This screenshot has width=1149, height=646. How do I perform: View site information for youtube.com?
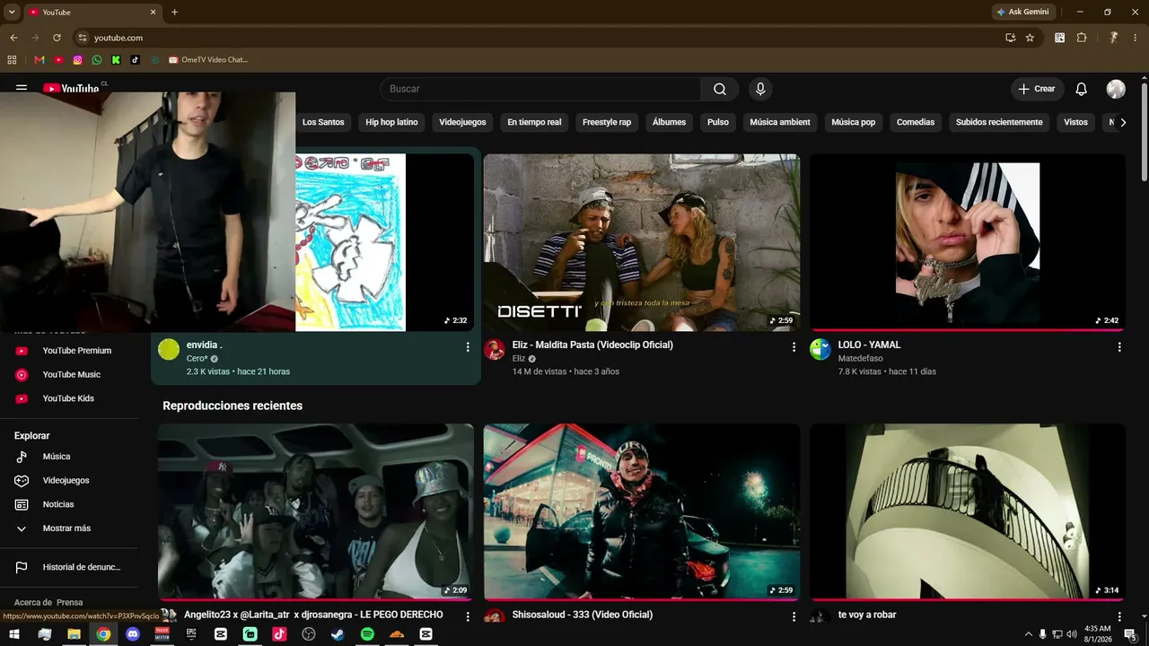pos(83,38)
